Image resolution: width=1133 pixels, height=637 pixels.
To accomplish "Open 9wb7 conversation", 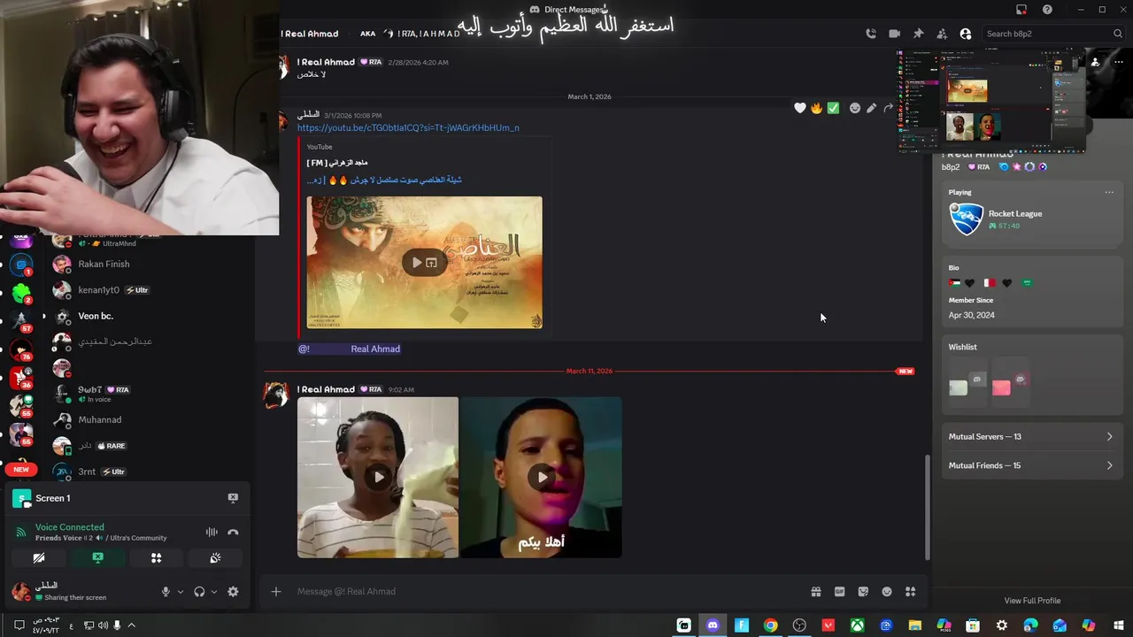I will (x=146, y=394).
